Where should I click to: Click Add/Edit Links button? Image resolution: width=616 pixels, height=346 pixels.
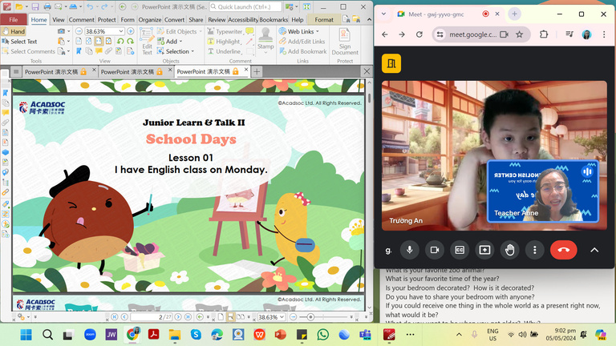pos(302,41)
